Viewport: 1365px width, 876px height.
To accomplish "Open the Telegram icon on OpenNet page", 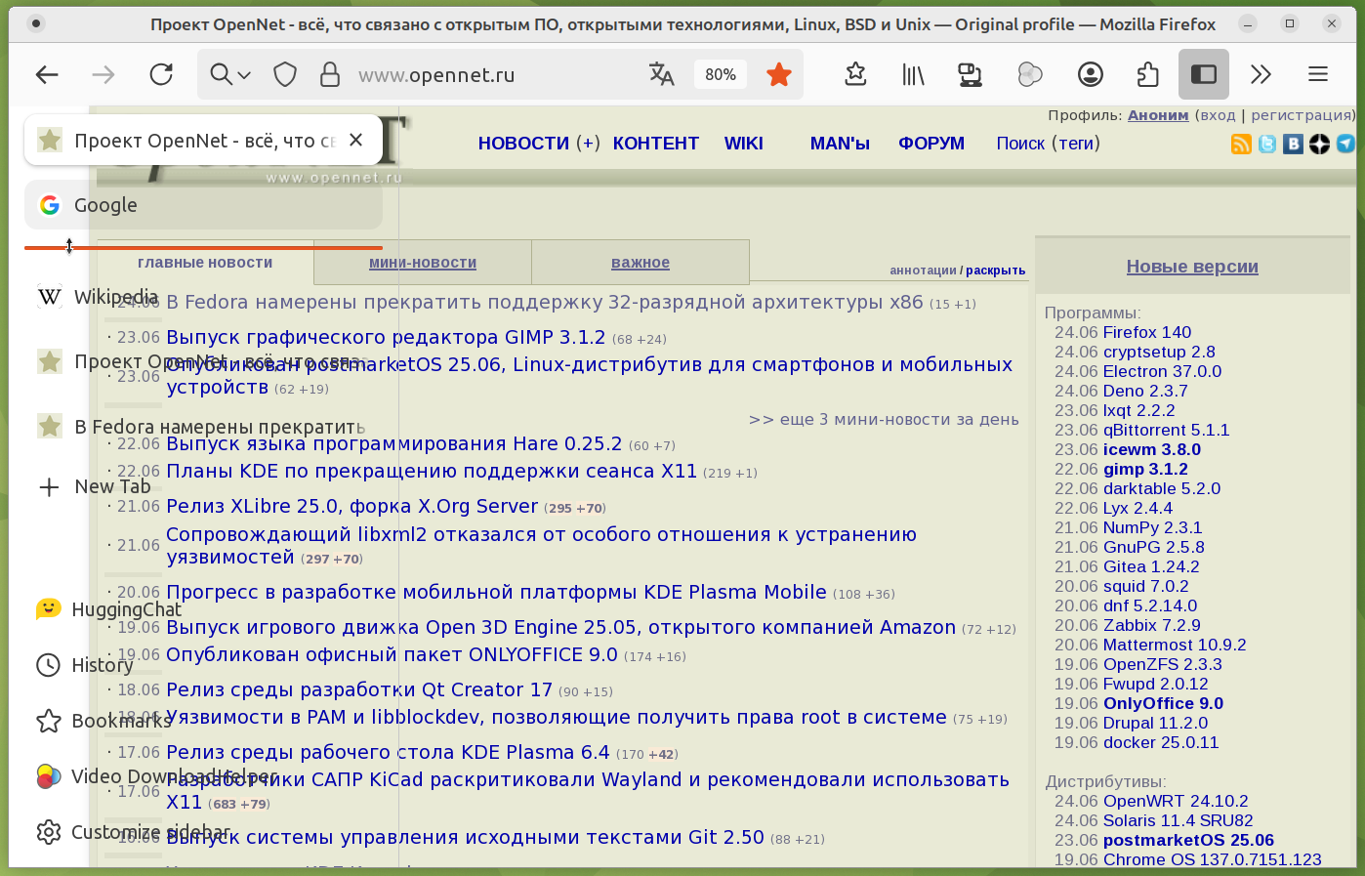I will [x=1345, y=145].
